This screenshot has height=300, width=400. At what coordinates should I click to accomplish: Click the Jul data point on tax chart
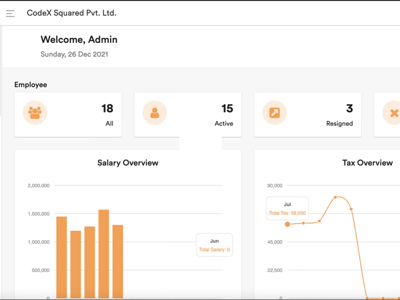click(x=288, y=224)
